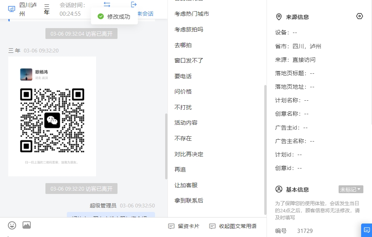Click the 计划id info row

(289, 155)
